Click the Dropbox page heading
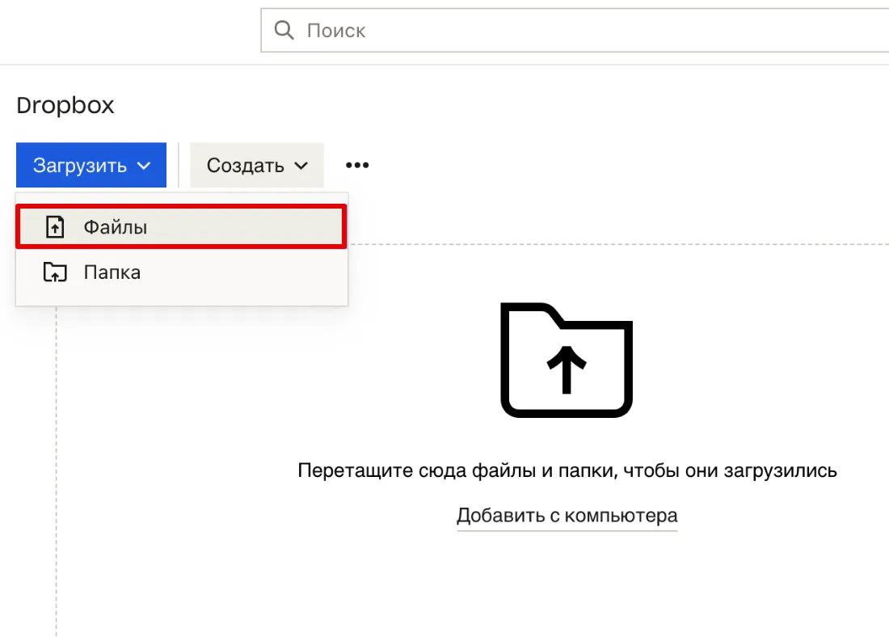889x637 pixels. click(x=65, y=106)
